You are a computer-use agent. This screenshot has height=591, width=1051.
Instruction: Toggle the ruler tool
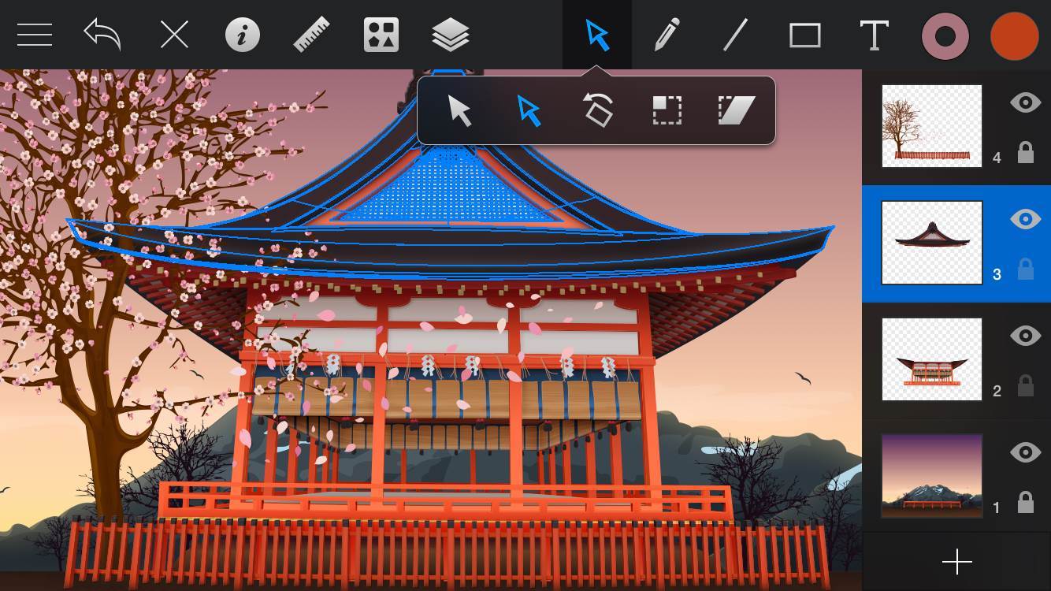click(x=312, y=35)
